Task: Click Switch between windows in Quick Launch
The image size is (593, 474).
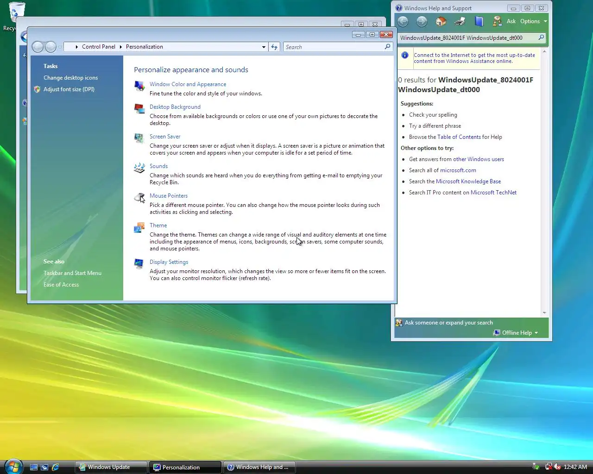Action: click(x=44, y=467)
